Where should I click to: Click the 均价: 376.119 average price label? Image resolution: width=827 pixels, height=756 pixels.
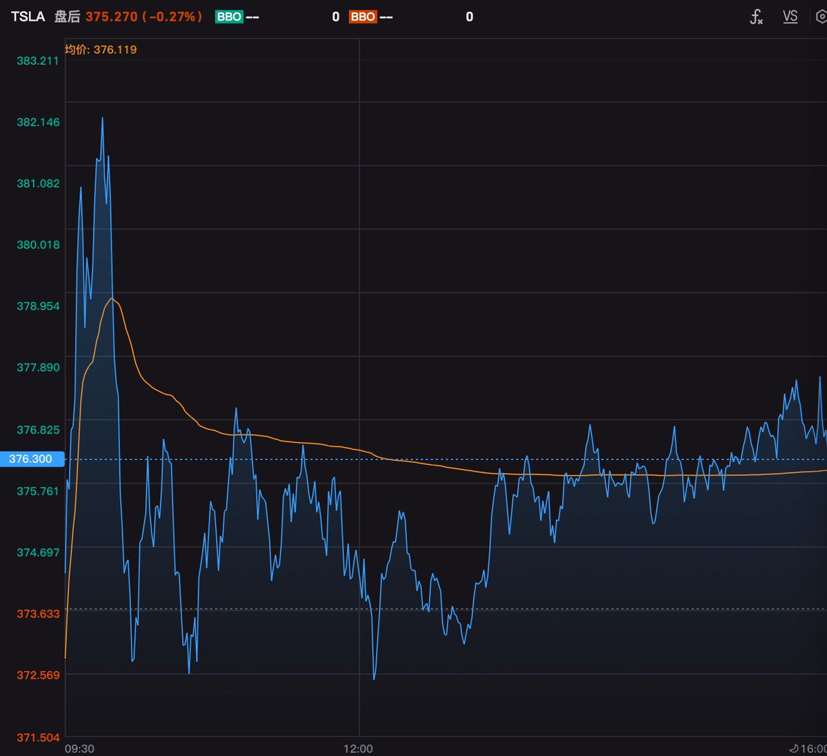(x=101, y=50)
